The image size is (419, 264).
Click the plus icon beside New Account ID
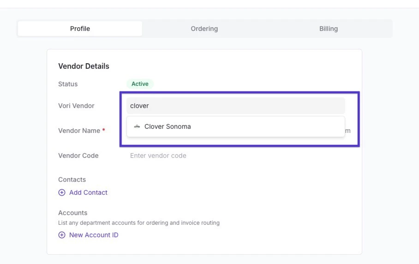(x=62, y=235)
